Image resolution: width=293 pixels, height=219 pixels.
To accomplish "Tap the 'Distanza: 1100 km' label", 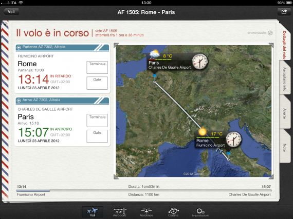I will pos(144,194).
